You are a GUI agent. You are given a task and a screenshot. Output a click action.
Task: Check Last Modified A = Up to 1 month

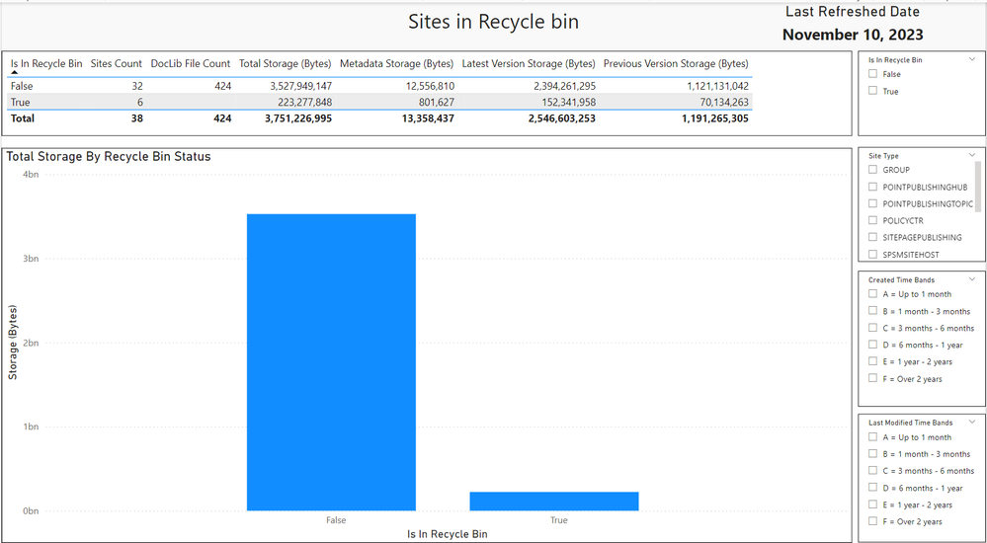(x=872, y=436)
